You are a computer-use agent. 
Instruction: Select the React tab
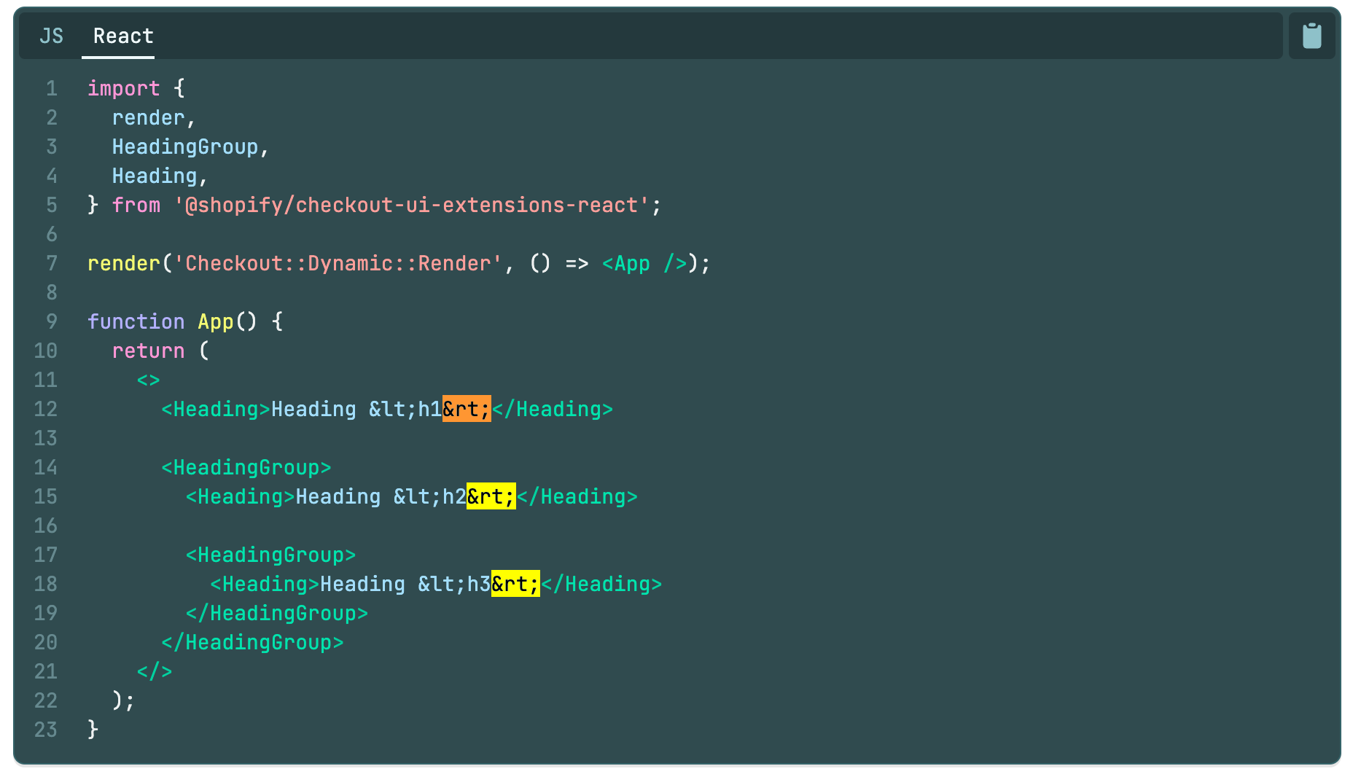[122, 35]
